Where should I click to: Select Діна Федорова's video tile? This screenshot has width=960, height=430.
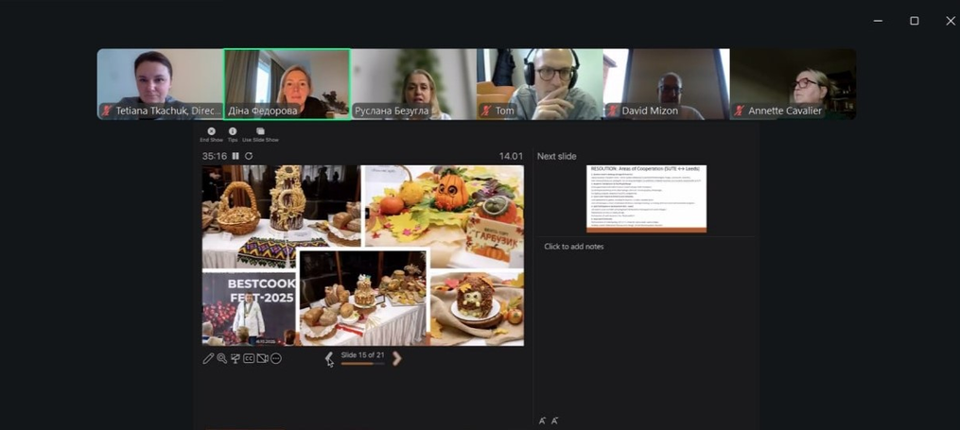point(287,84)
